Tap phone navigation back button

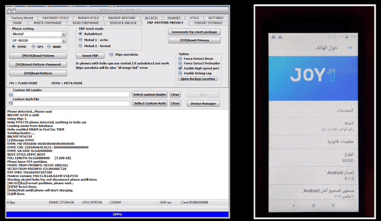pos(293,206)
